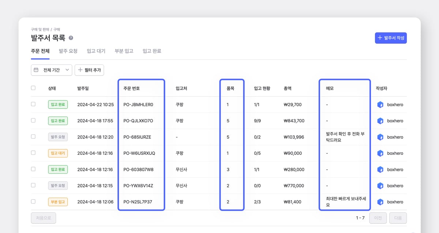Toggle the select-all checkbox in table header
The width and height of the screenshot is (439, 233).
tap(33, 88)
